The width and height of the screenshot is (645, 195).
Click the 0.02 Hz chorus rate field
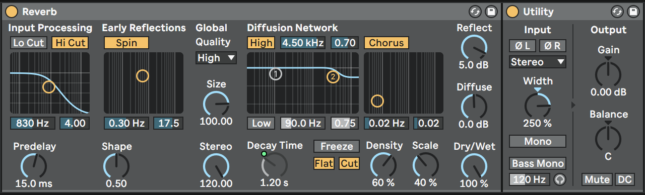pos(386,123)
